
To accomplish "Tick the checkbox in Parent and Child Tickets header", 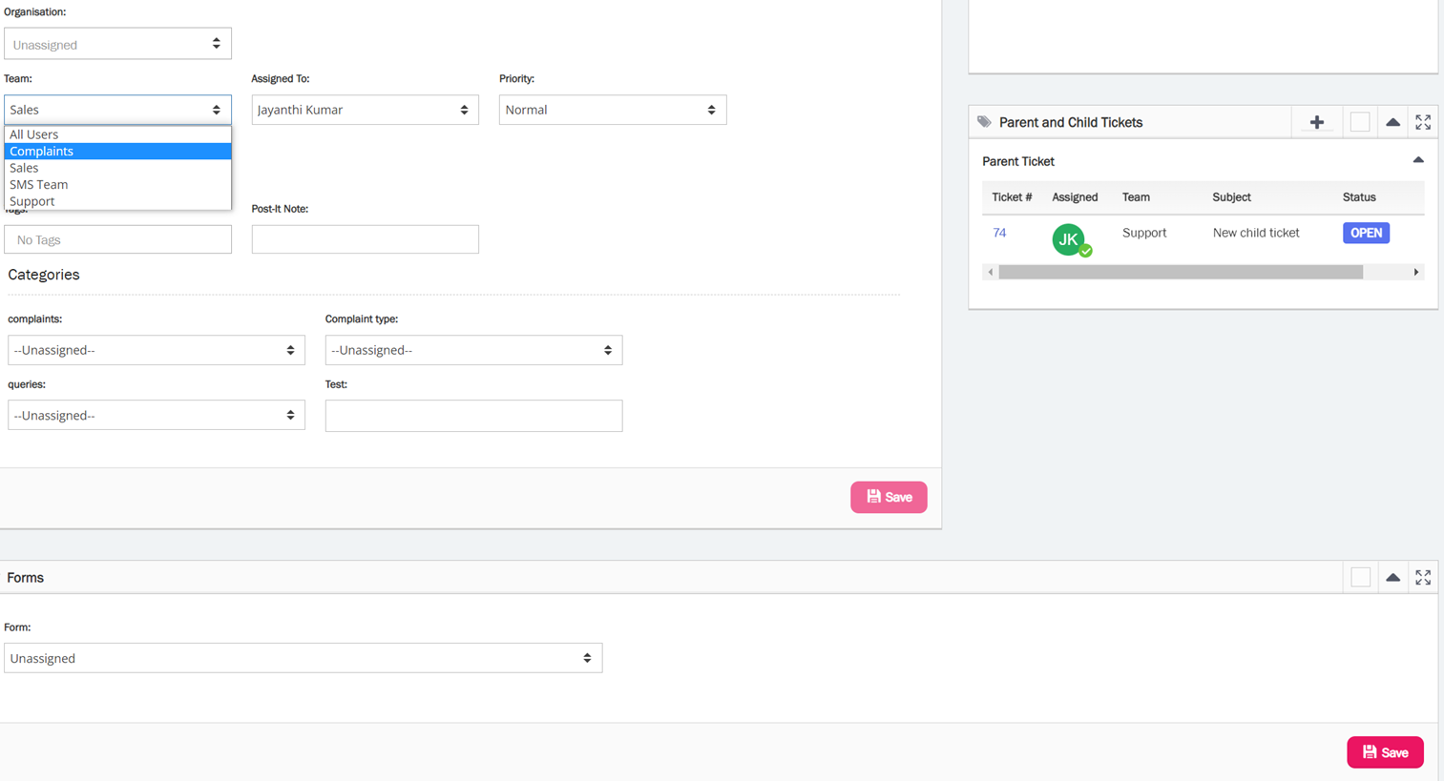I will (1360, 122).
